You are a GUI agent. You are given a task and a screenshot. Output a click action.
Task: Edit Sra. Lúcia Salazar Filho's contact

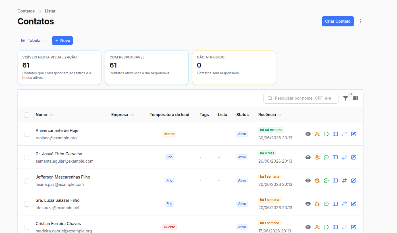click(354, 204)
